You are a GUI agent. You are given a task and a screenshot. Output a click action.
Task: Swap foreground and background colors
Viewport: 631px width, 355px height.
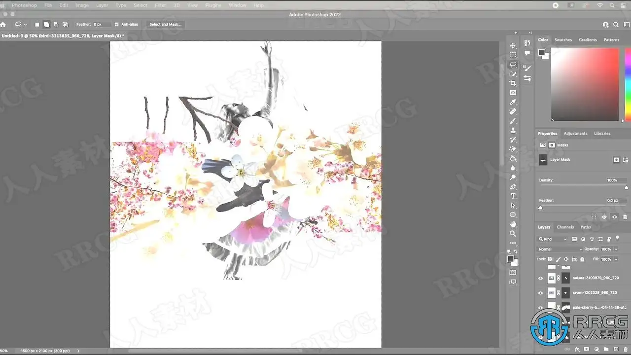tap(516, 251)
